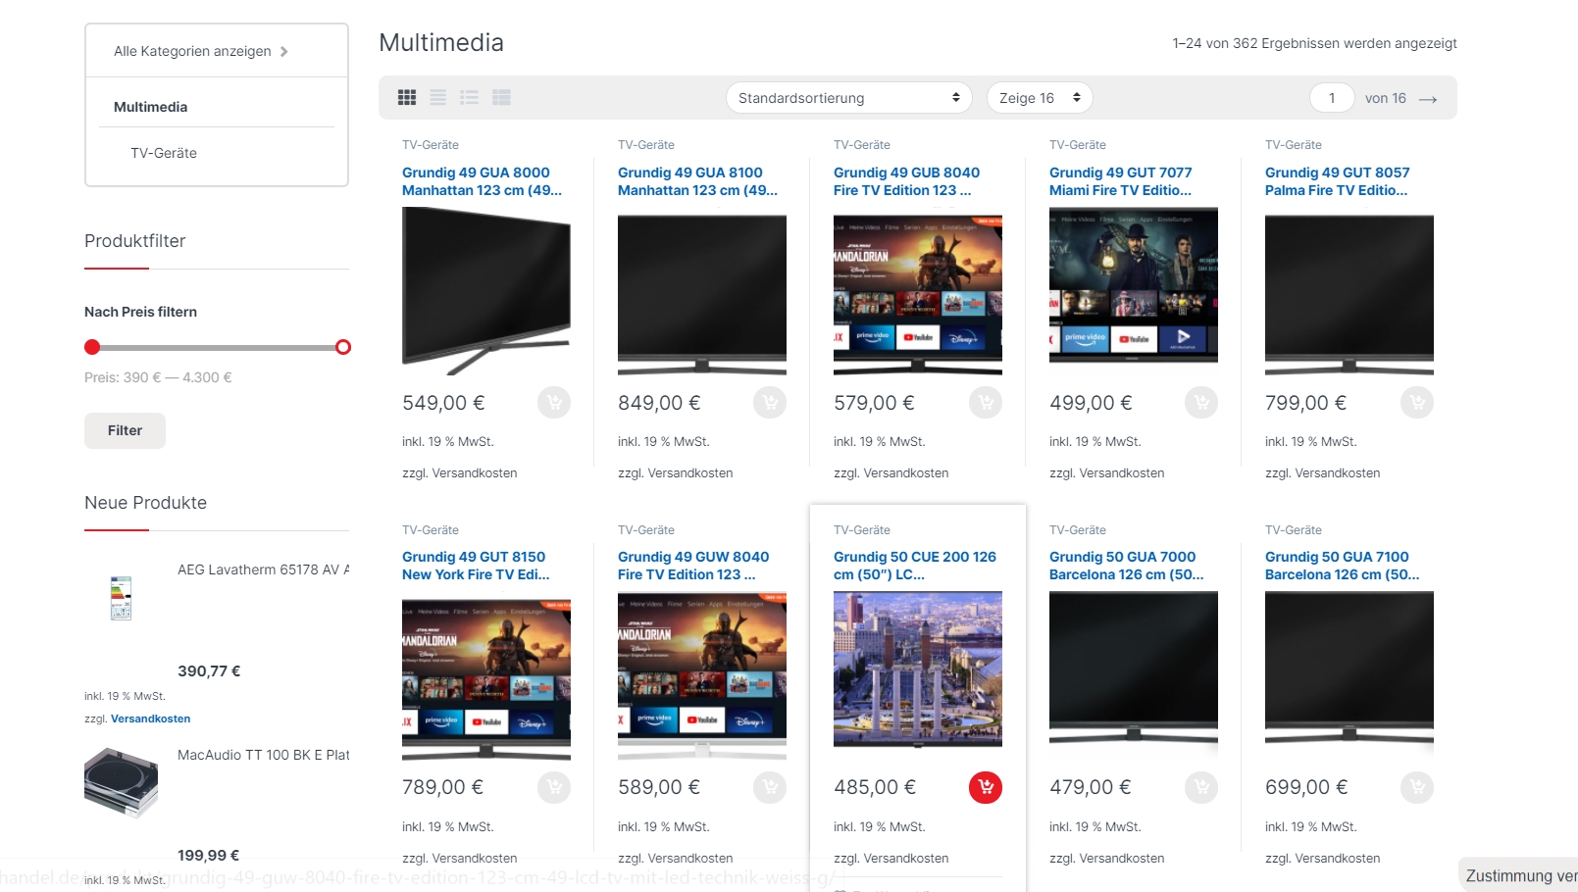This screenshot has height=892, width=1578.
Task: View Grundig 49 GUW 8040 product image
Action: (x=702, y=675)
